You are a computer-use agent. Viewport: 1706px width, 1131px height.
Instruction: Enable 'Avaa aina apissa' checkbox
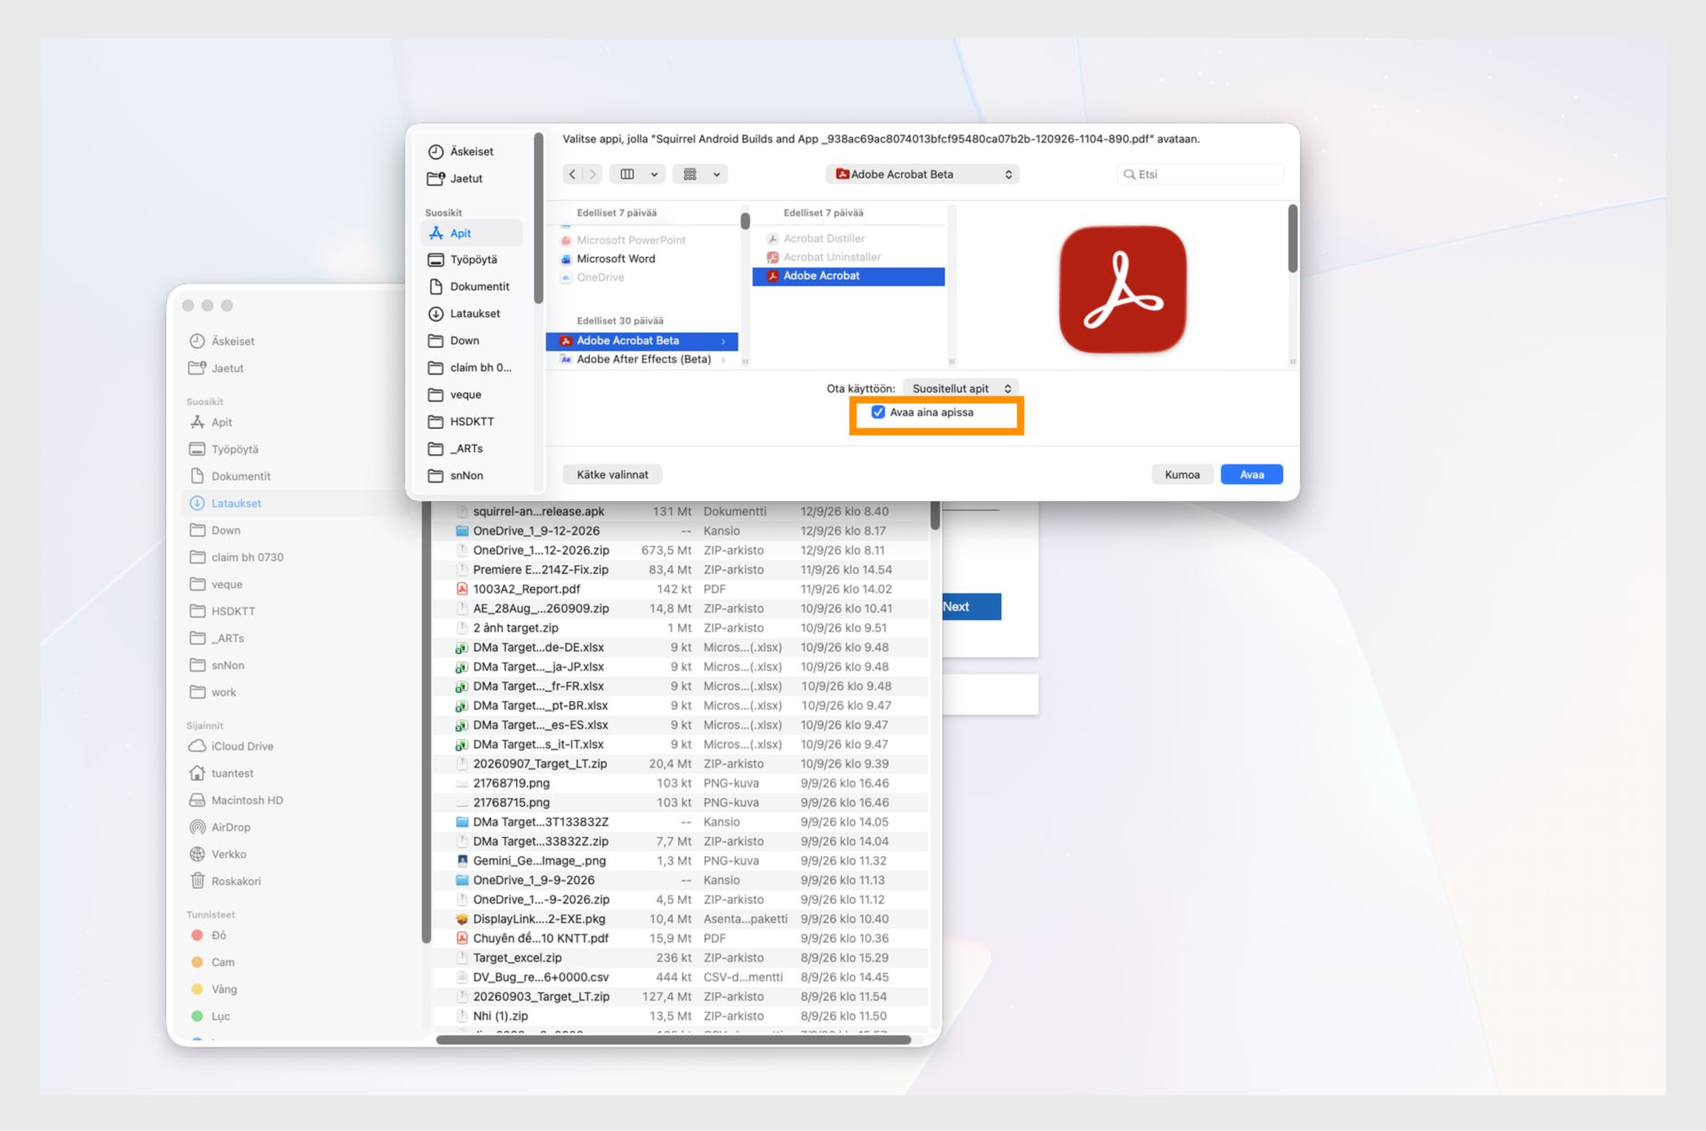coord(878,412)
